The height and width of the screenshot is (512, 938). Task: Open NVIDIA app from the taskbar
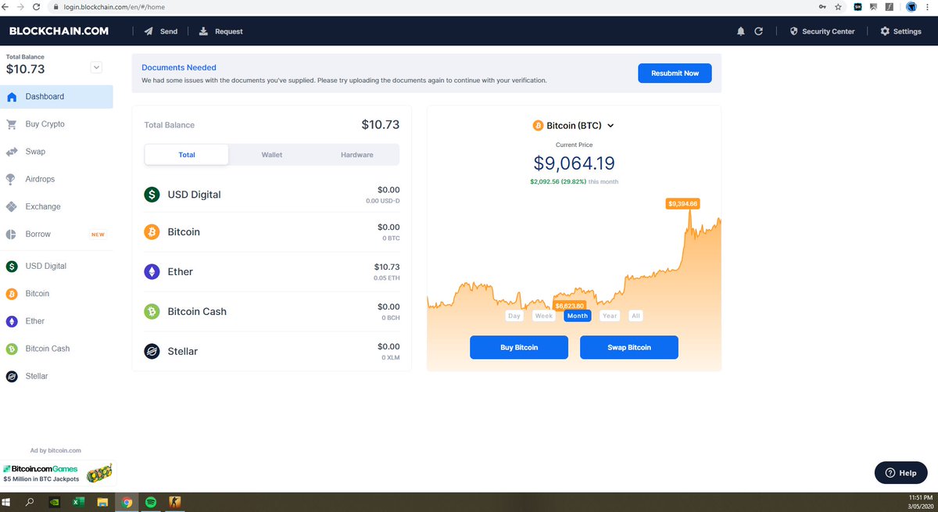(x=54, y=503)
